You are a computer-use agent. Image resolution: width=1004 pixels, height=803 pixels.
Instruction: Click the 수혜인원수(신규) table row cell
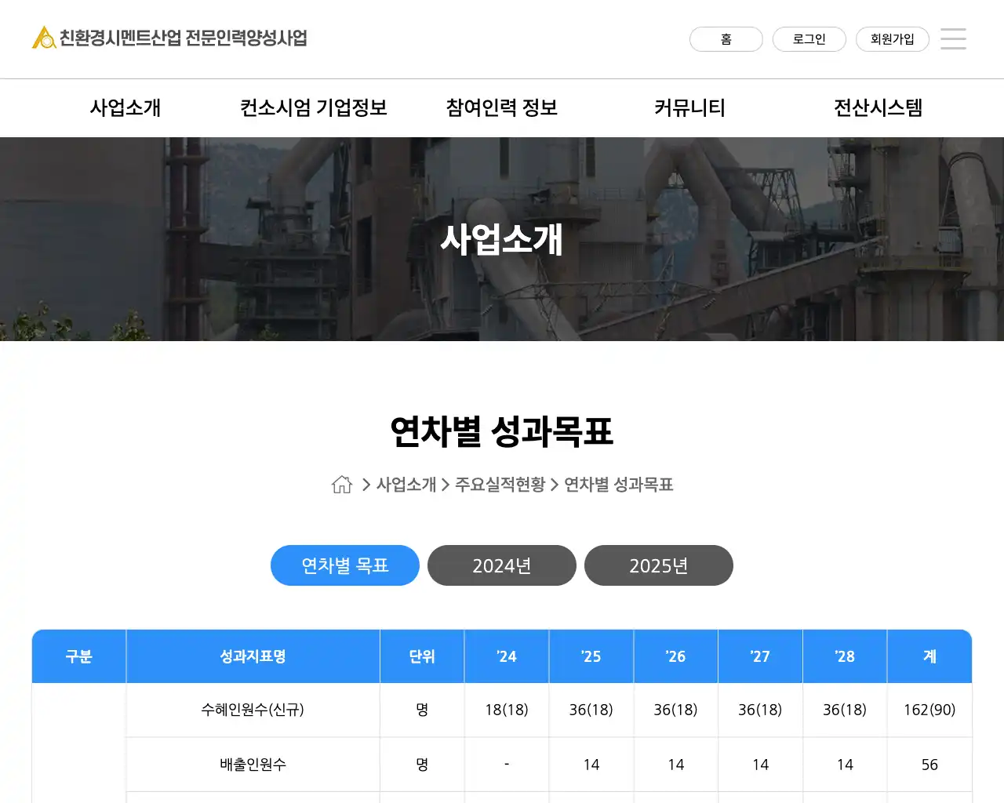pyautogui.click(x=253, y=710)
